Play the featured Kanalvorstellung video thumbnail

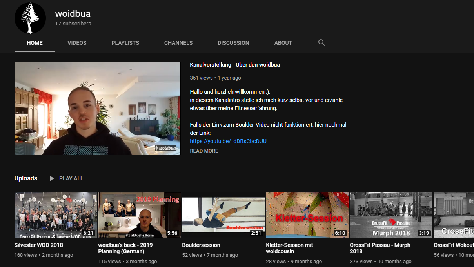coord(97,109)
